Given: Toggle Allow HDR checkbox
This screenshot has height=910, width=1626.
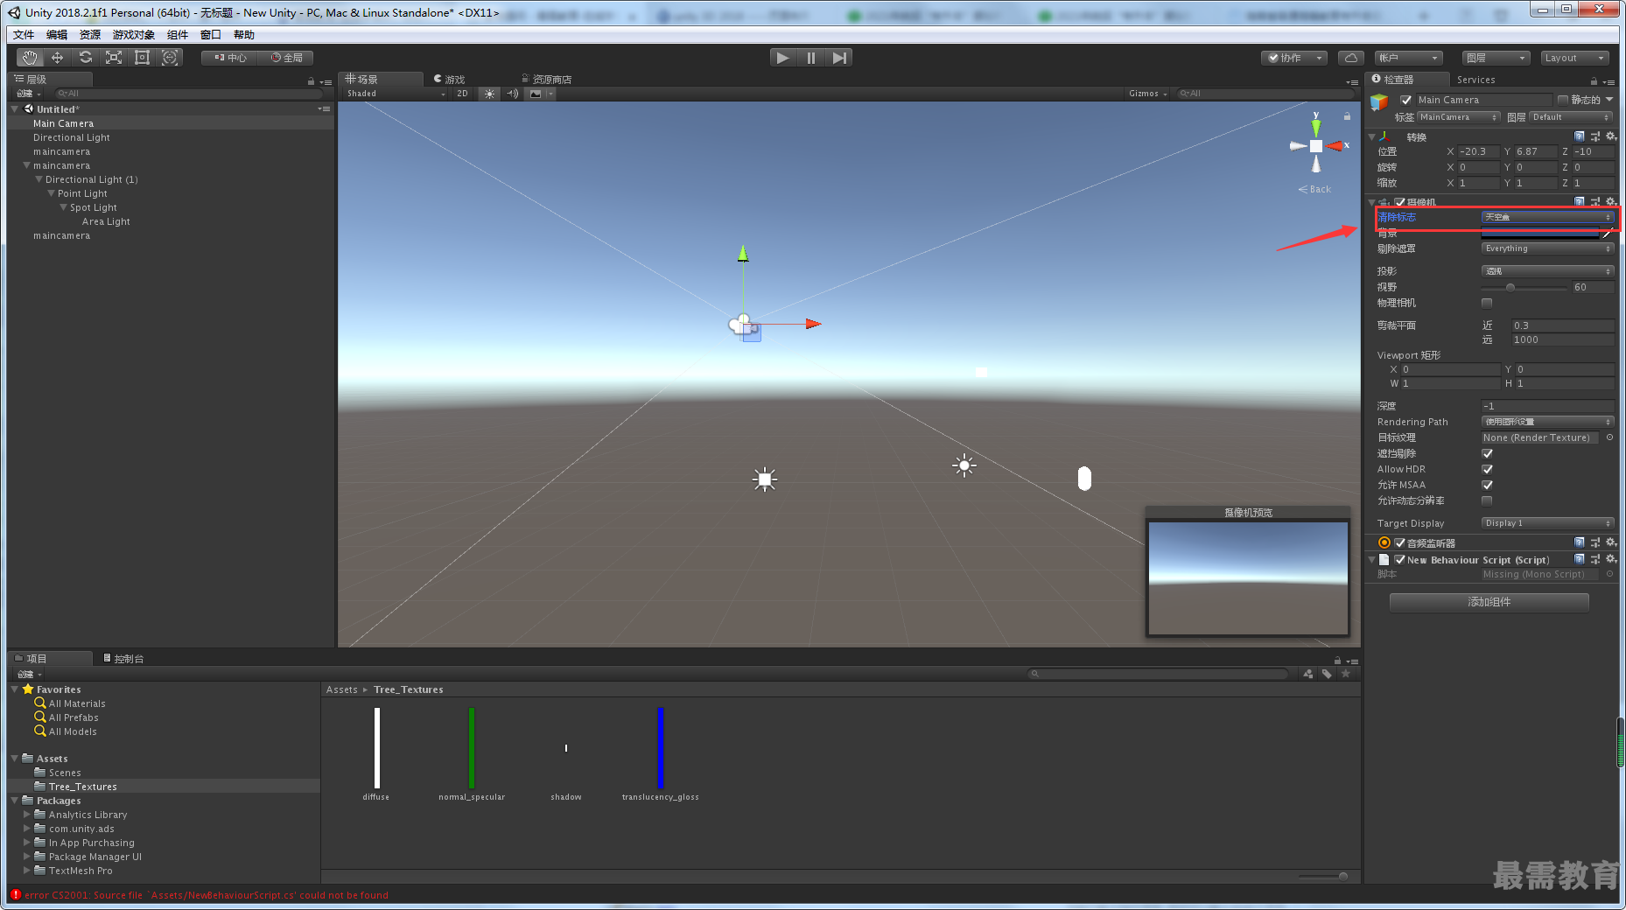Looking at the screenshot, I should pyautogui.click(x=1487, y=469).
